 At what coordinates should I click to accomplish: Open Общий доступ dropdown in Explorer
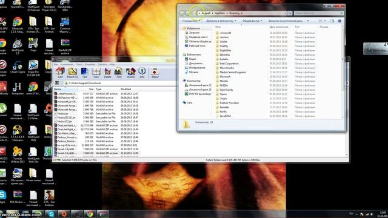[252, 21]
